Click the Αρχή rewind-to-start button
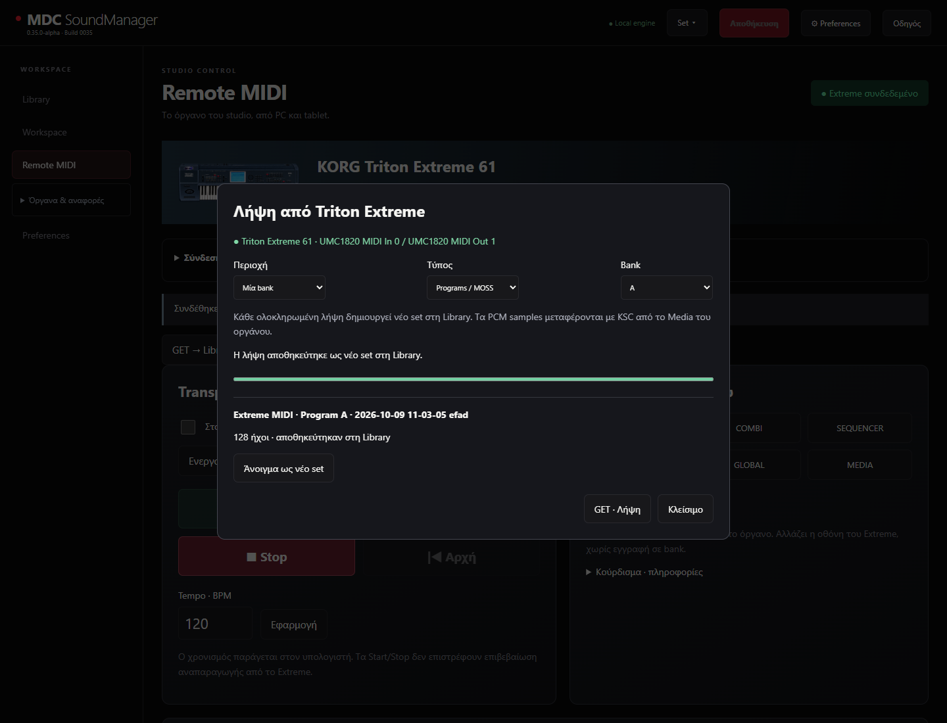 click(x=452, y=557)
